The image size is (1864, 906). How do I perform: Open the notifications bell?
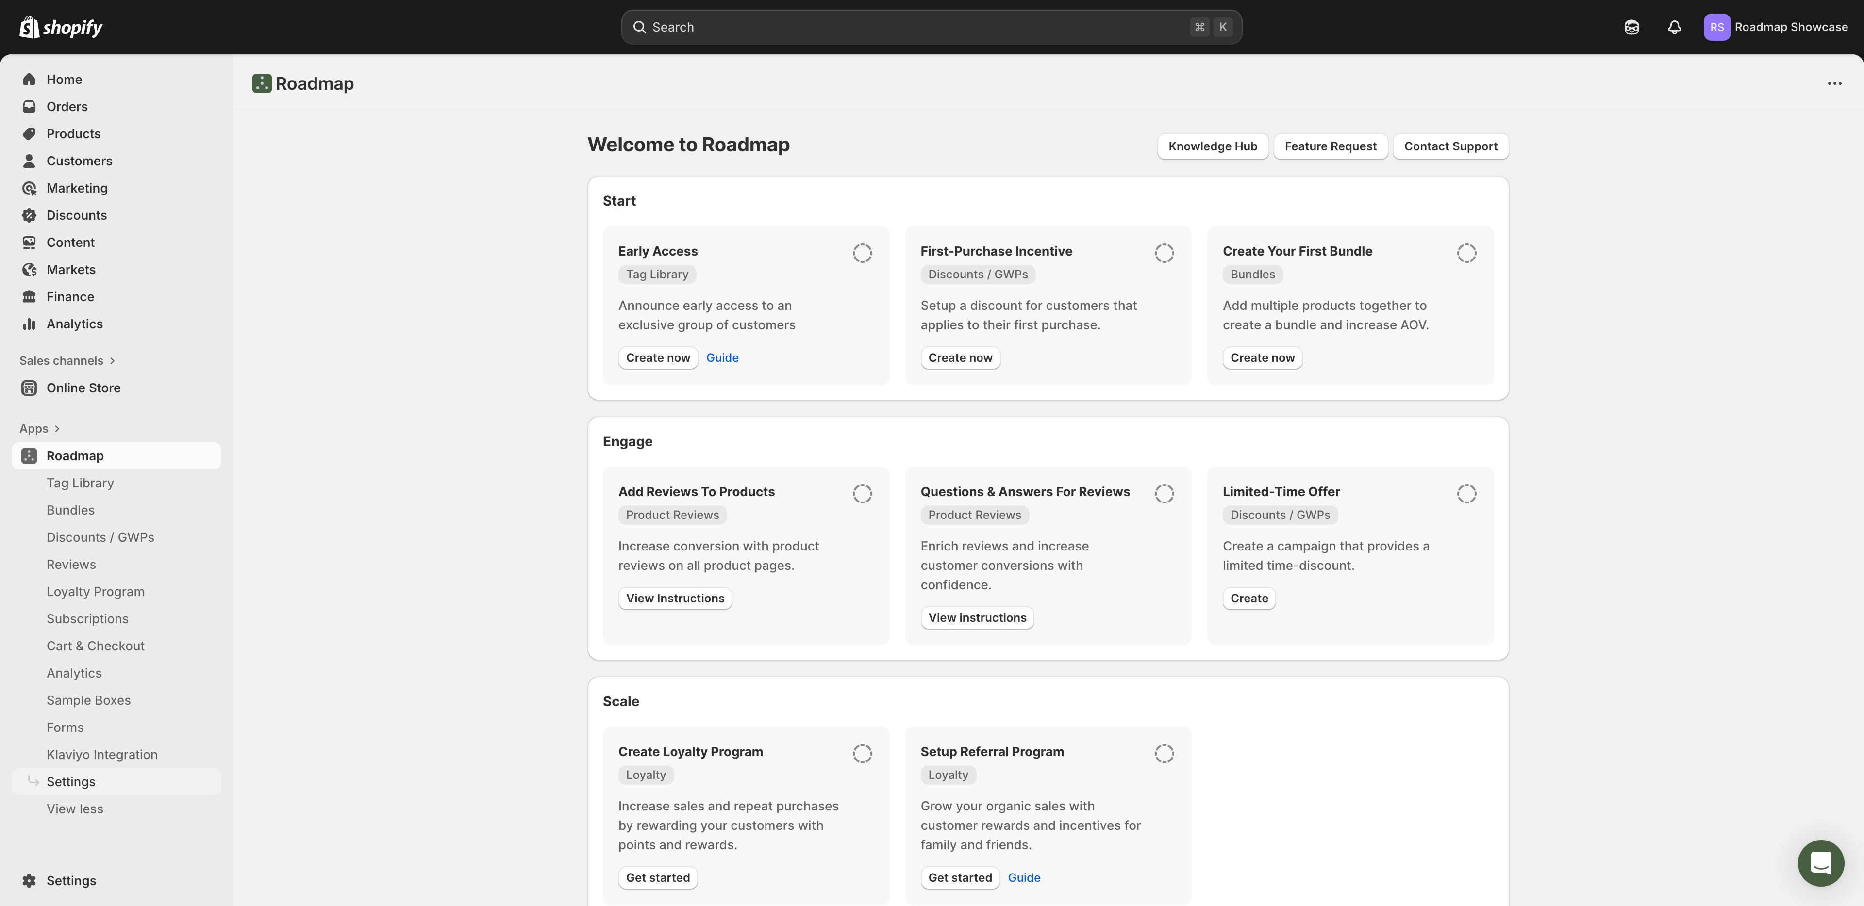(x=1674, y=27)
